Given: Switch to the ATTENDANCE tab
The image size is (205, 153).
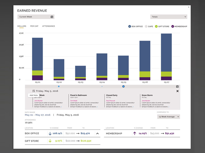Looking at the screenshot, I should click(x=48, y=26).
